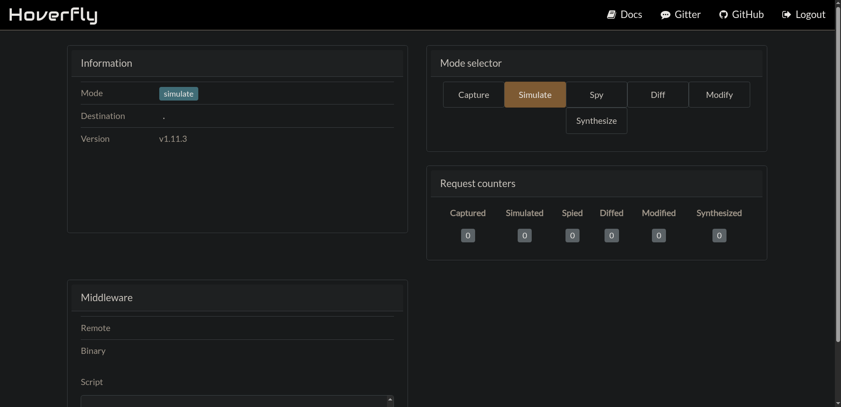
Task: Click the Captured counter label
Action: point(468,213)
